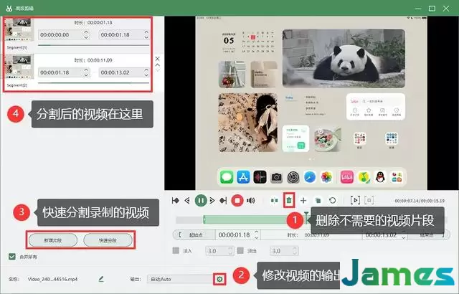Click the left segment button under step 3
This screenshot has width=459, height=294.
click(53, 240)
